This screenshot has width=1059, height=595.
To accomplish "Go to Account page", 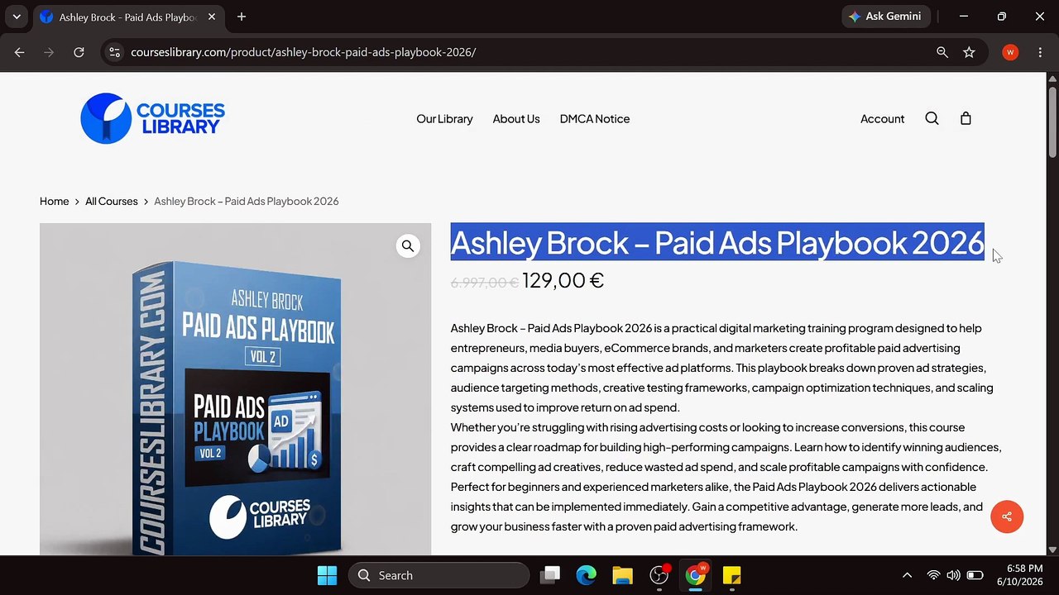I will click(x=882, y=119).
